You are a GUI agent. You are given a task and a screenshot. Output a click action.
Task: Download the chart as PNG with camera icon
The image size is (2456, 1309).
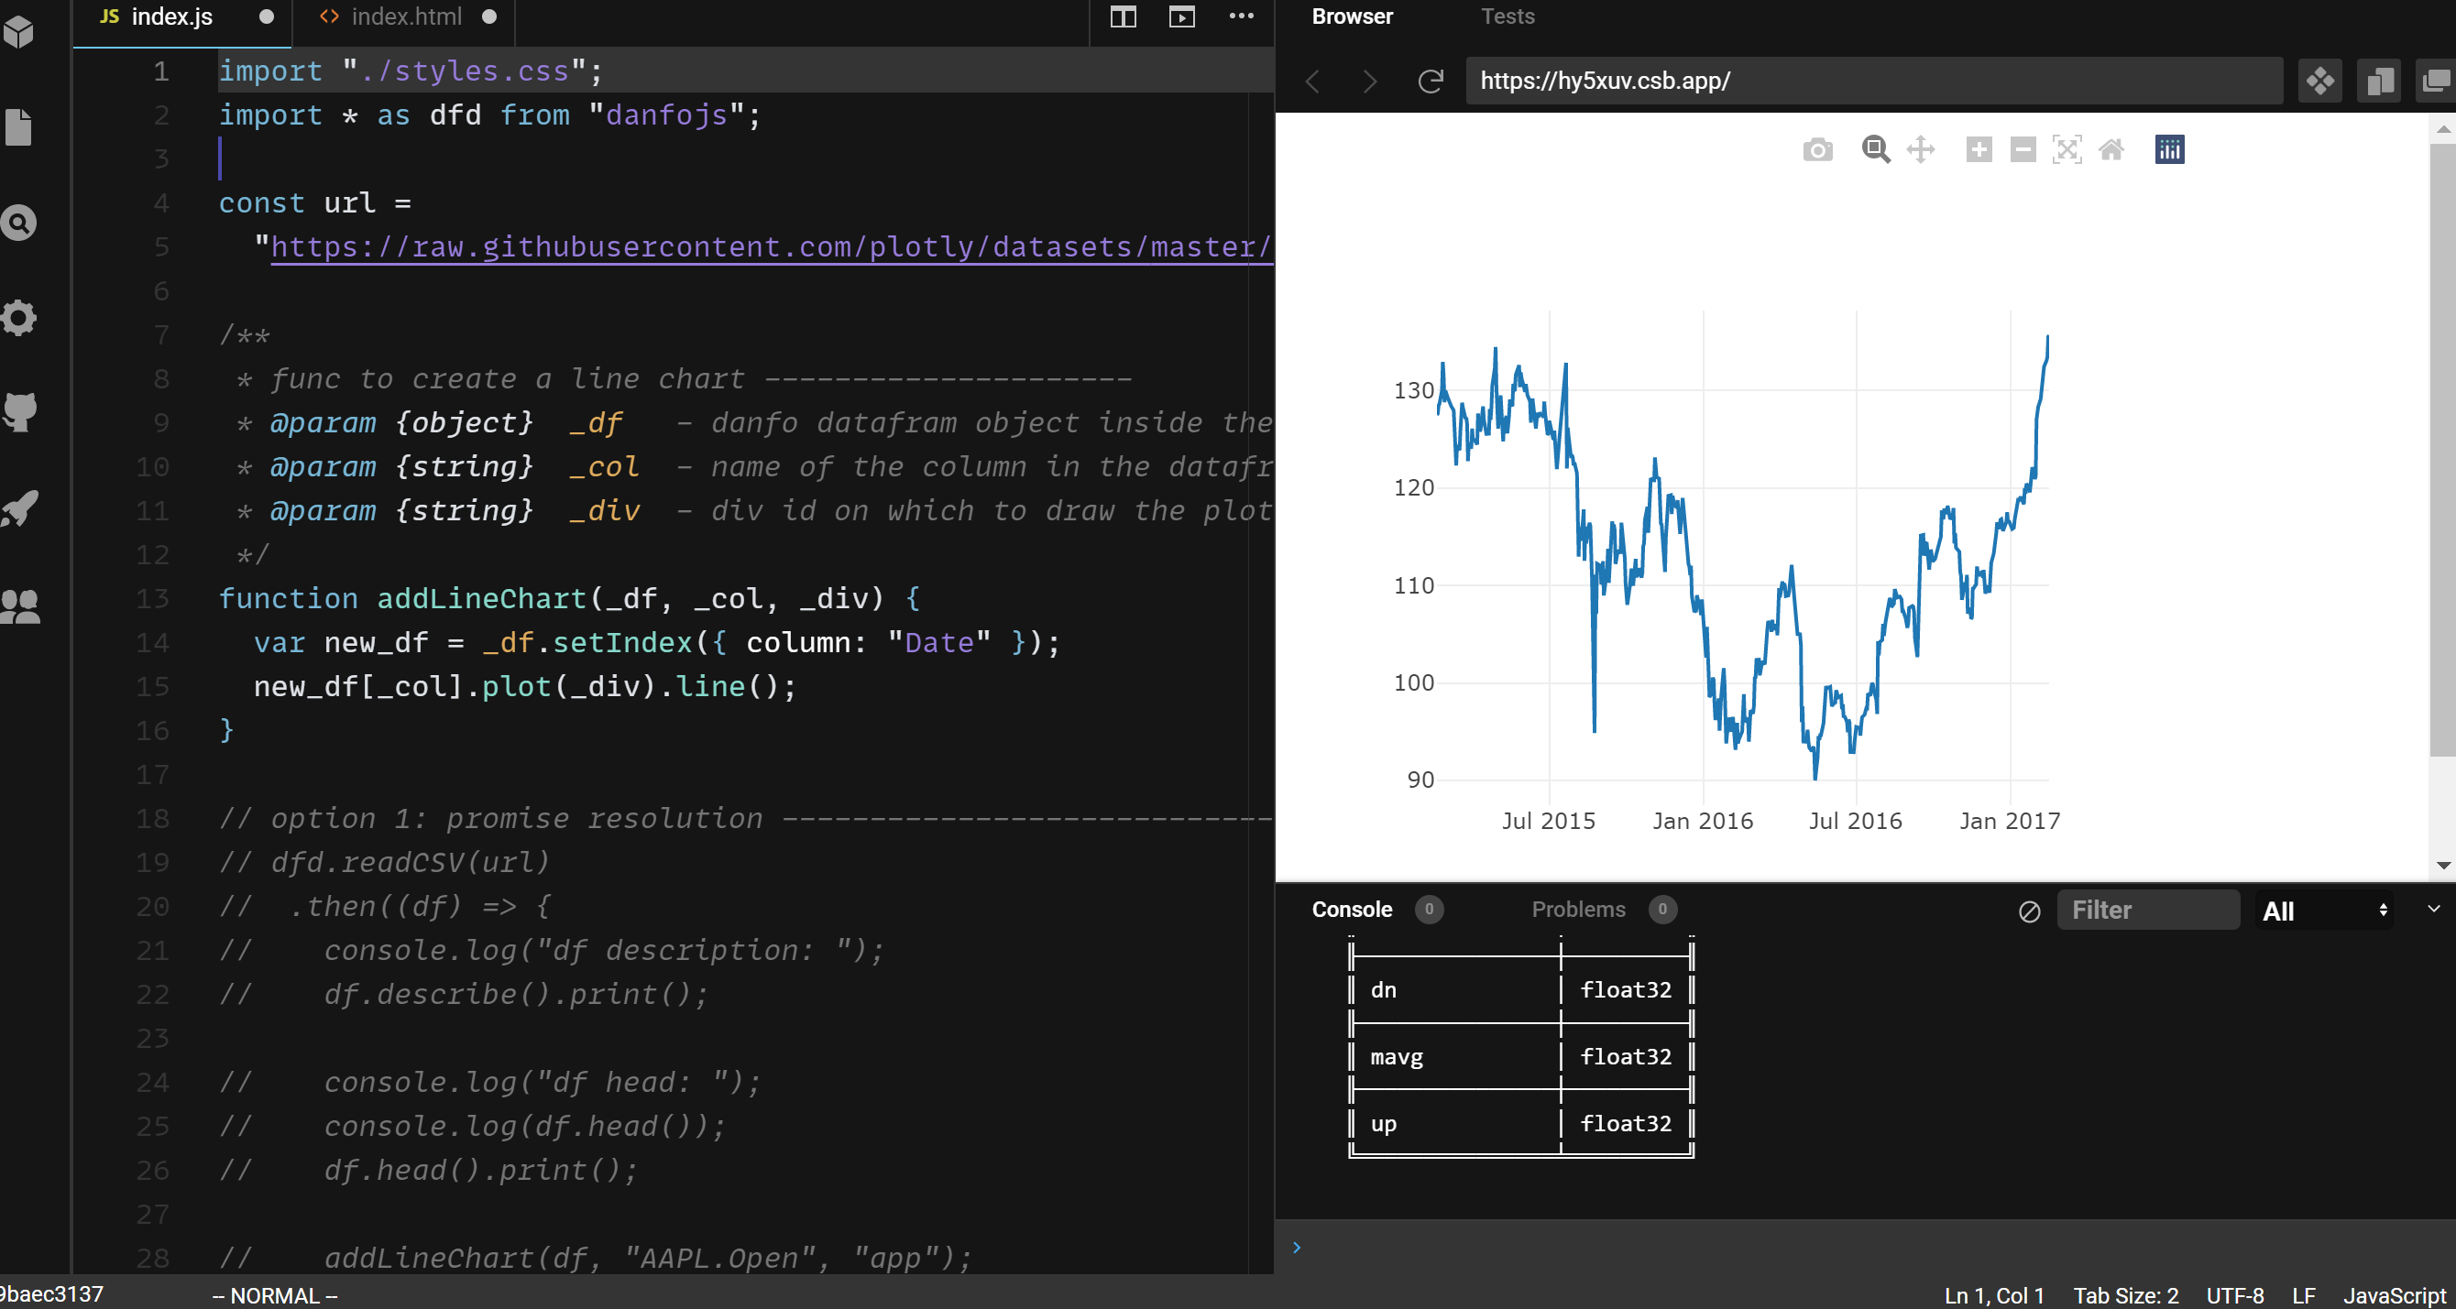[1816, 149]
